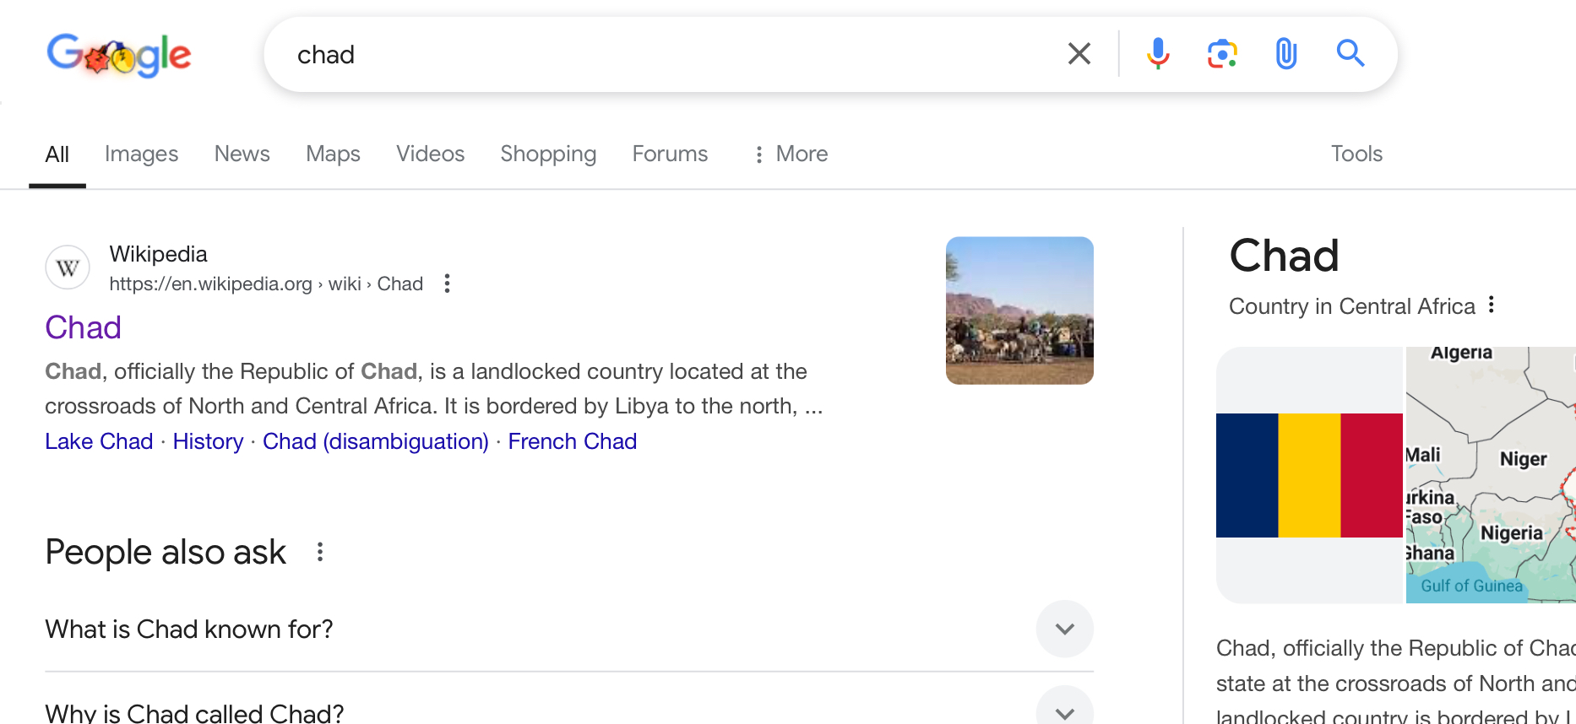Open People also ask options menu

(x=320, y=552)
